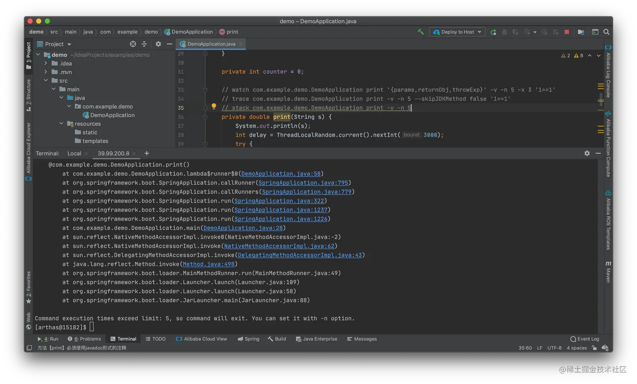Add a new terminal session

pos(147,153)
